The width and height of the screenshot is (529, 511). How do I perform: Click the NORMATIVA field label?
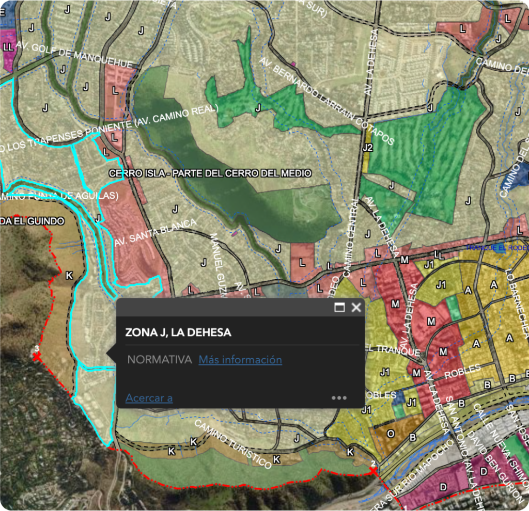coord(160,360)
